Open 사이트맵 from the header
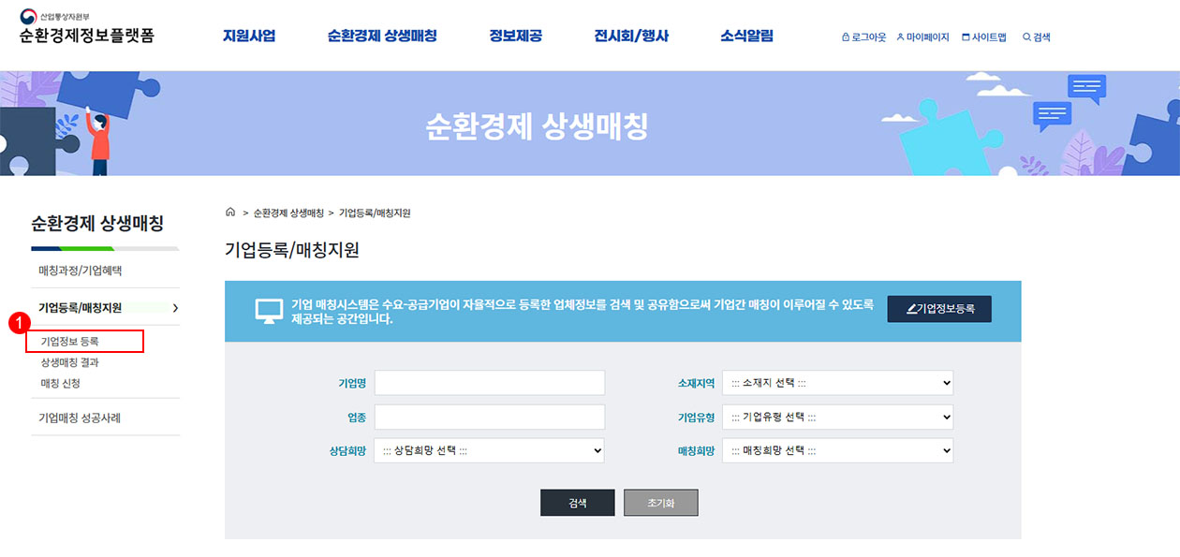This screenshot has height=557, width=1180. pyautogui.click(x=983, y=37)
